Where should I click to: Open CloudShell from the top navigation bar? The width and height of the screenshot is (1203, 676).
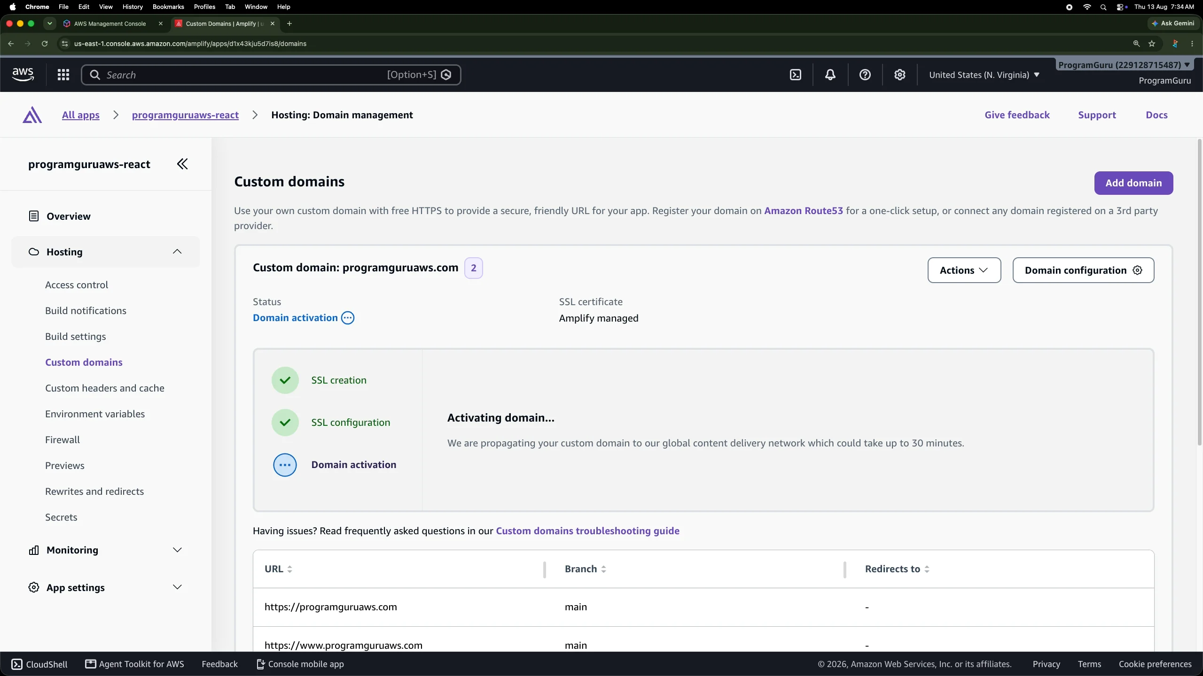click(x=796, y=75)
